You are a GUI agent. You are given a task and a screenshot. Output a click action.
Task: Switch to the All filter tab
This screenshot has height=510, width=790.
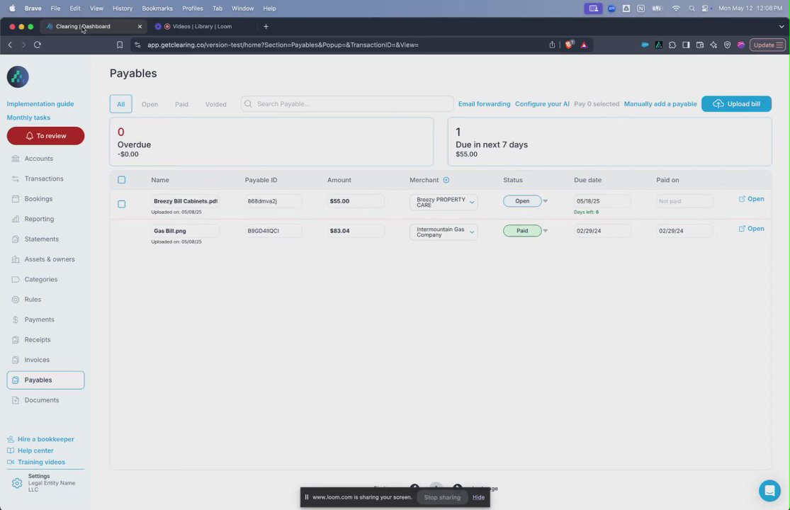pos(121,103)
